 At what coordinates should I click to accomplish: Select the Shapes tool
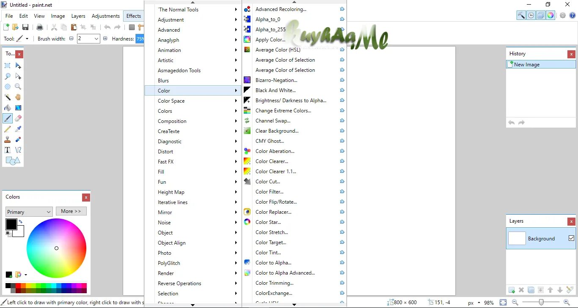[13, 161]
